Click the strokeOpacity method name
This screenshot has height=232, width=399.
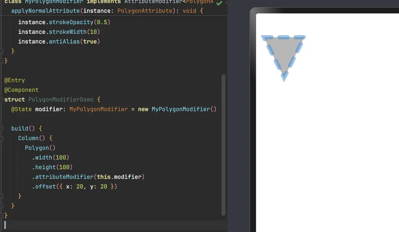[71, 22]
